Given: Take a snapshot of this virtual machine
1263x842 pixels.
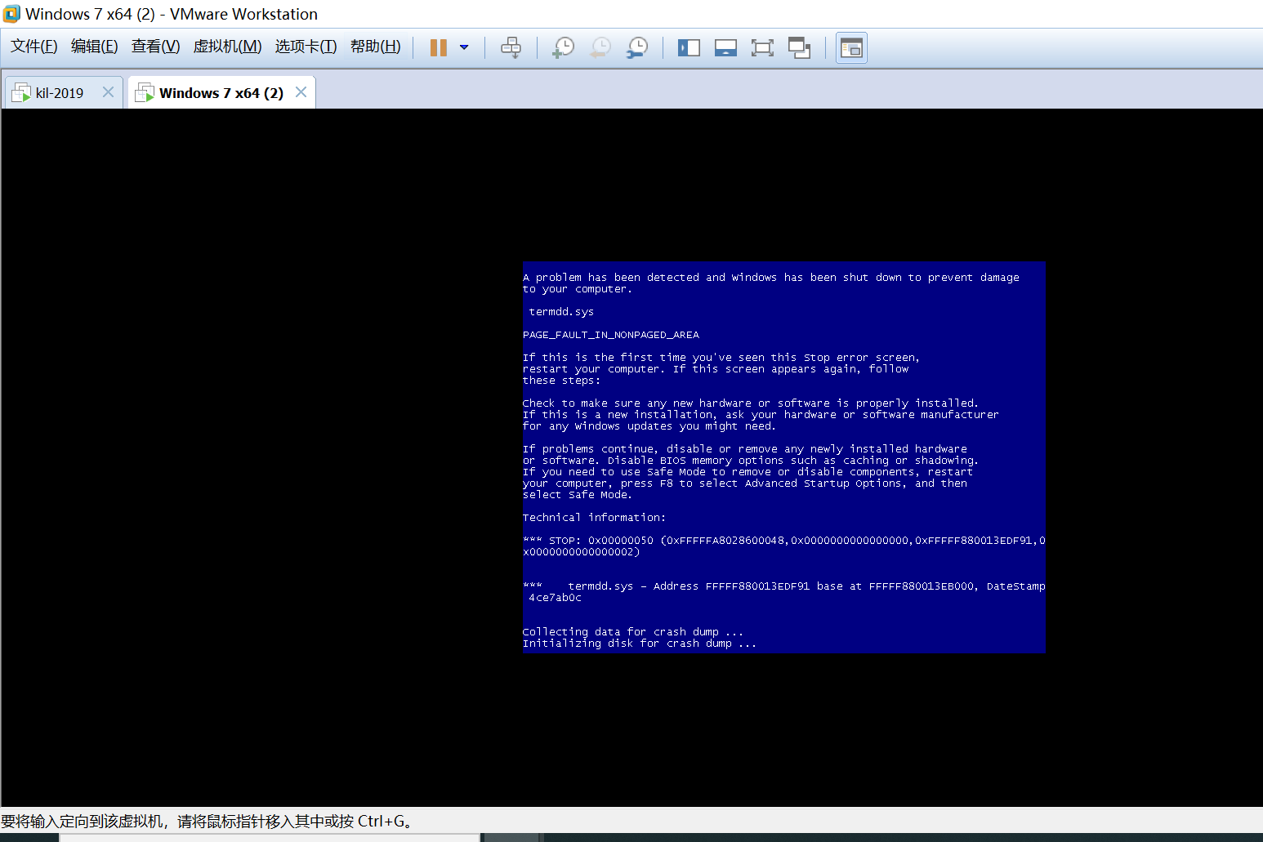Looking at the screenshot, I should (563, 47).
